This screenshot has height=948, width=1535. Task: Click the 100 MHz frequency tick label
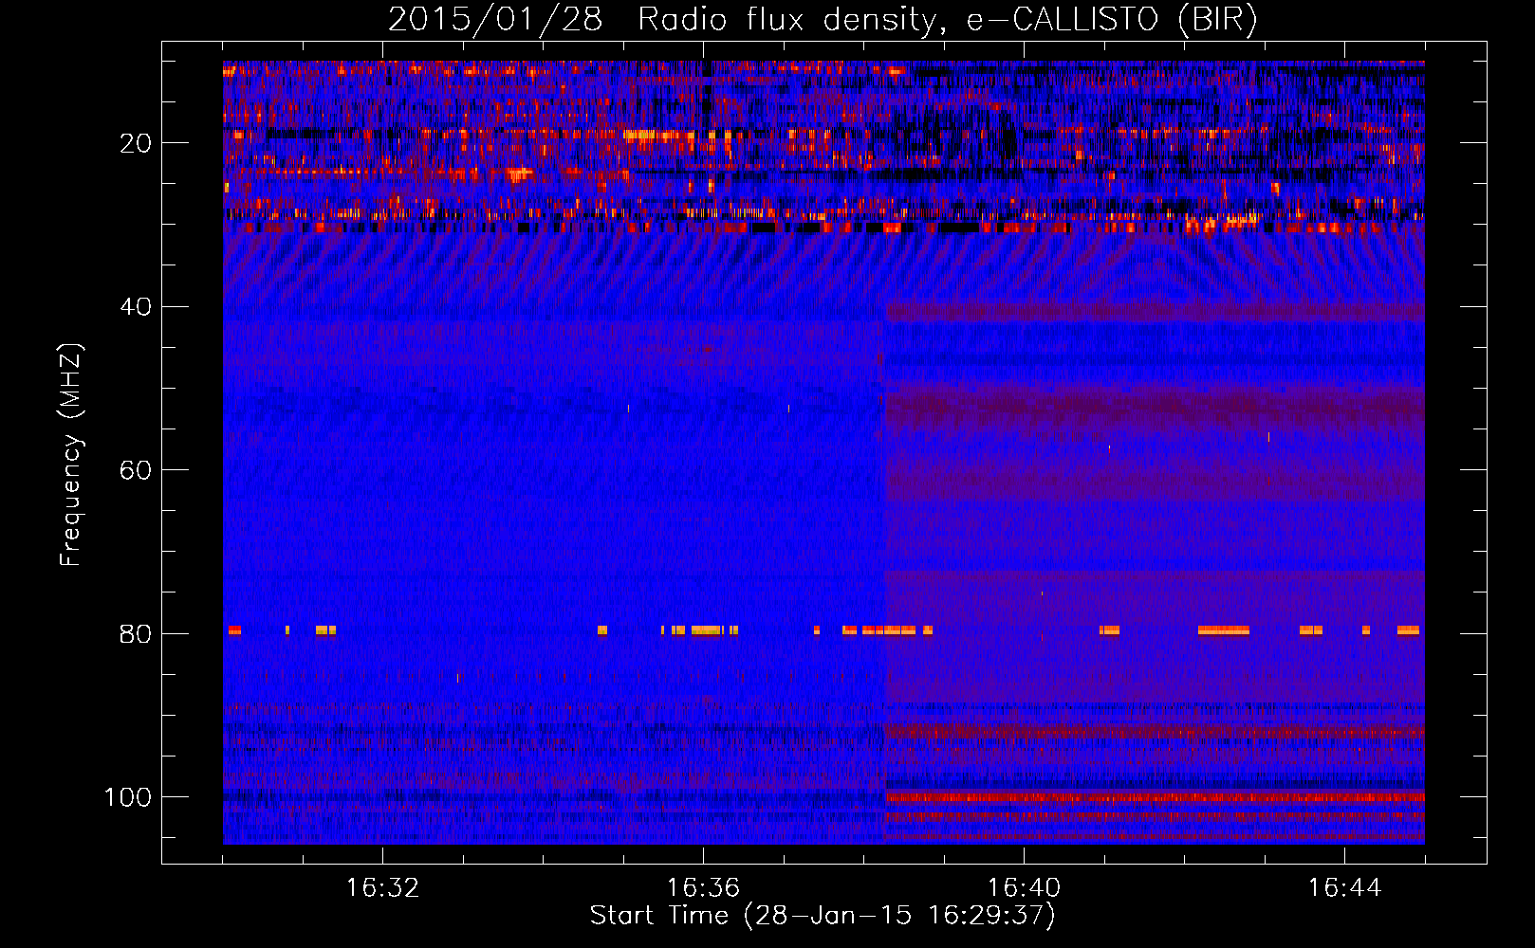click(128, 797)
